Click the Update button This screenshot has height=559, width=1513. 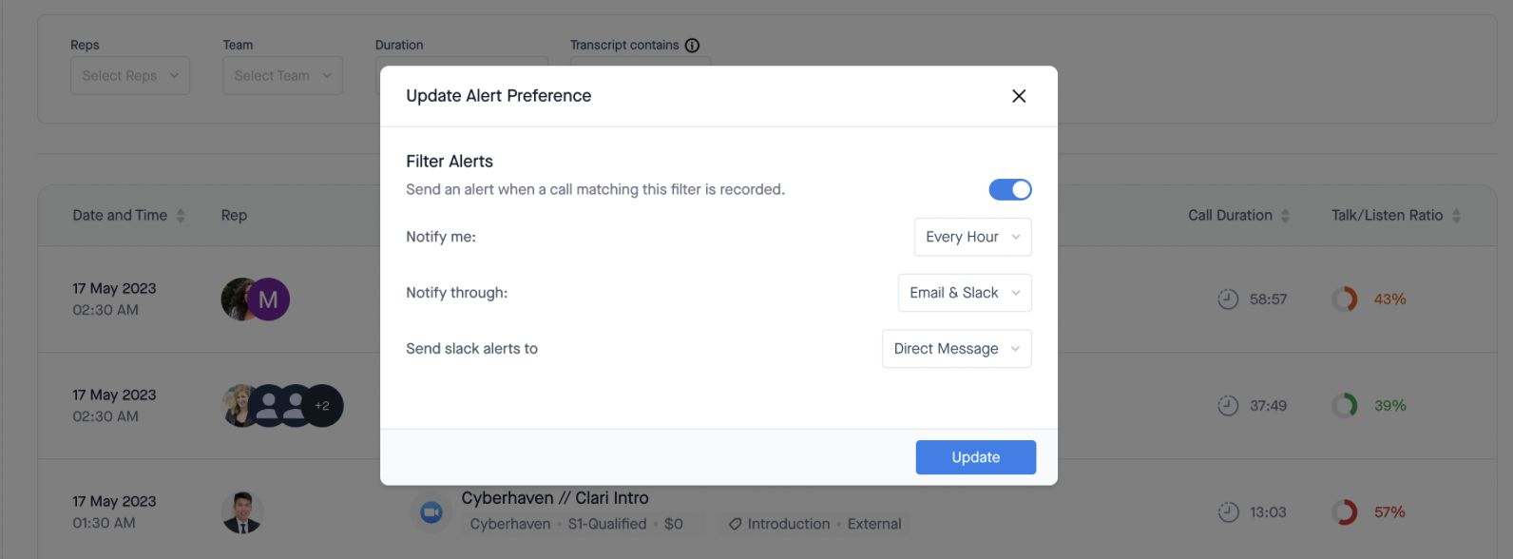(975, 457)
